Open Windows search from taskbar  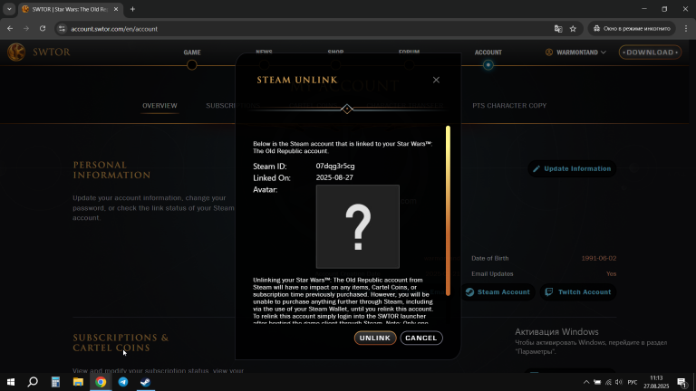point(33,382)
